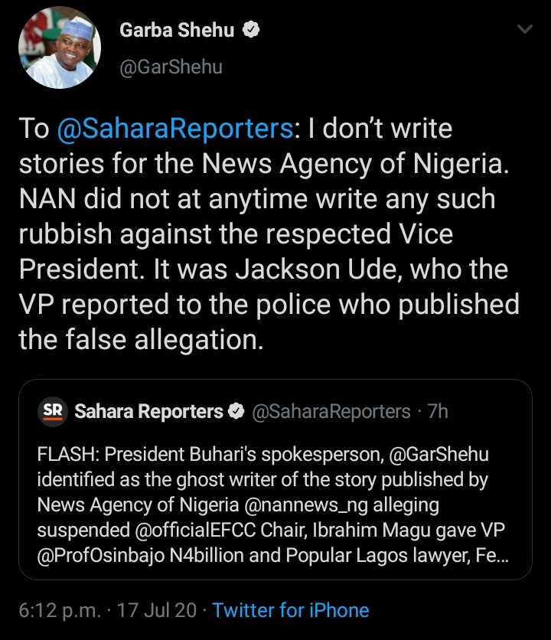
Task: Open the @GarShehu handle under the name
Action: [171, 67]
